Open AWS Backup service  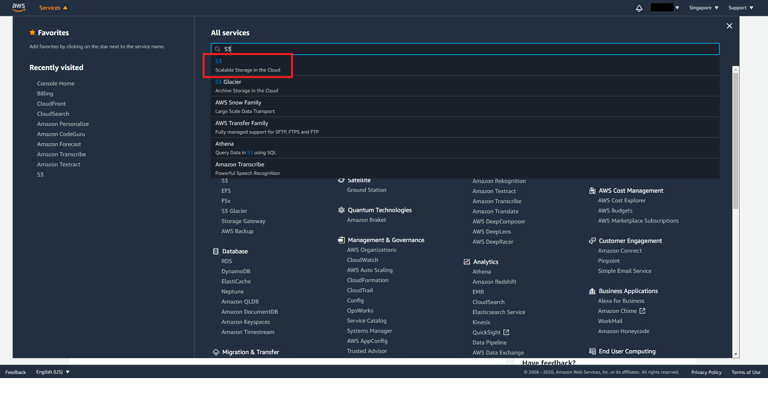point(237,231)
